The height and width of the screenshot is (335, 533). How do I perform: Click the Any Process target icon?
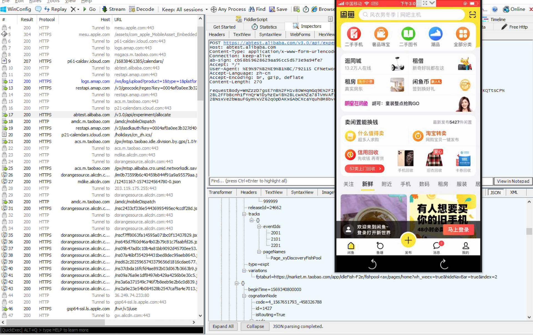pyautogui.click(x=213, y=9)
